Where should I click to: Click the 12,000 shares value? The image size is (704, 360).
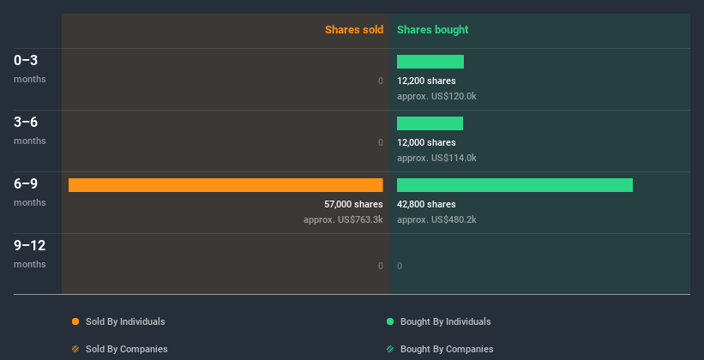[426, 142]
